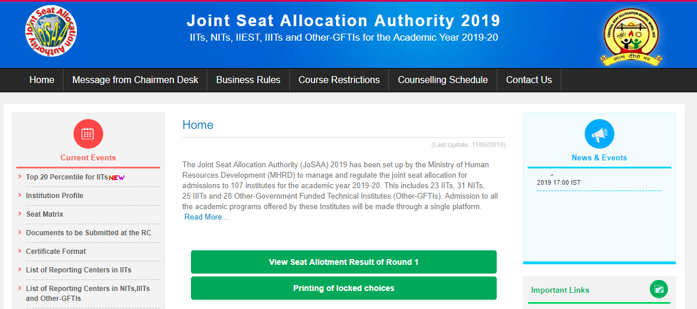Viewport: 697px width, 309px height.
Task: Click the Important Links green icon
Action: (659, 289)
